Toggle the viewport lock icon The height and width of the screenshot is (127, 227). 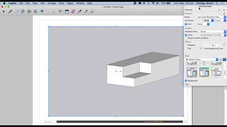(x=224, y=13)
